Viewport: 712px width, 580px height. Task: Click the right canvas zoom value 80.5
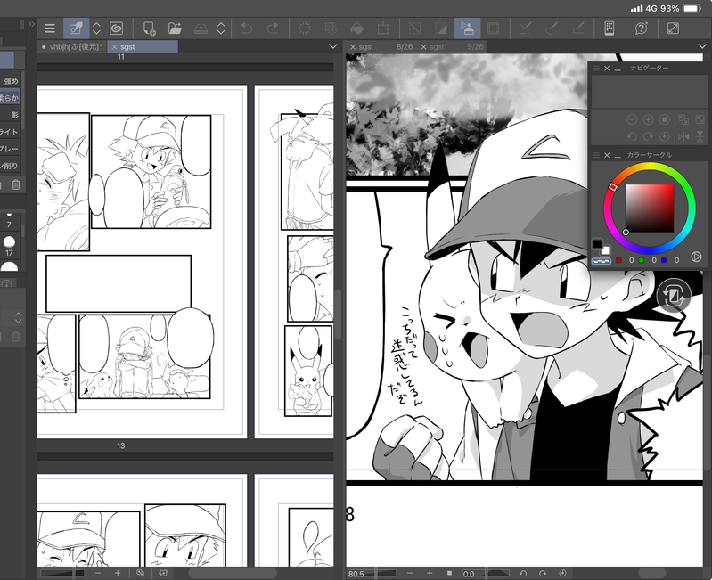pyautogui.click(x=357, y=574)
